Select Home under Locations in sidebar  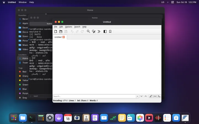[x=23, y=58]
